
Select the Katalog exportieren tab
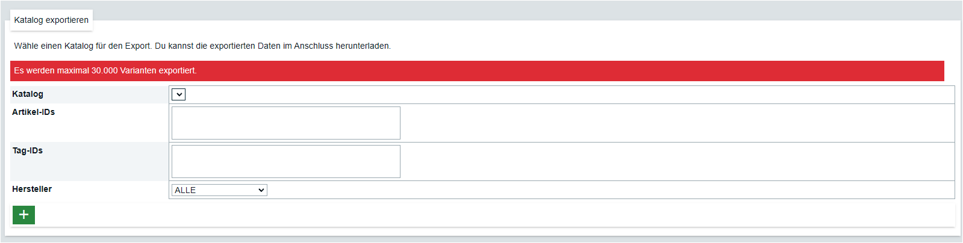(x=51, y=20)
